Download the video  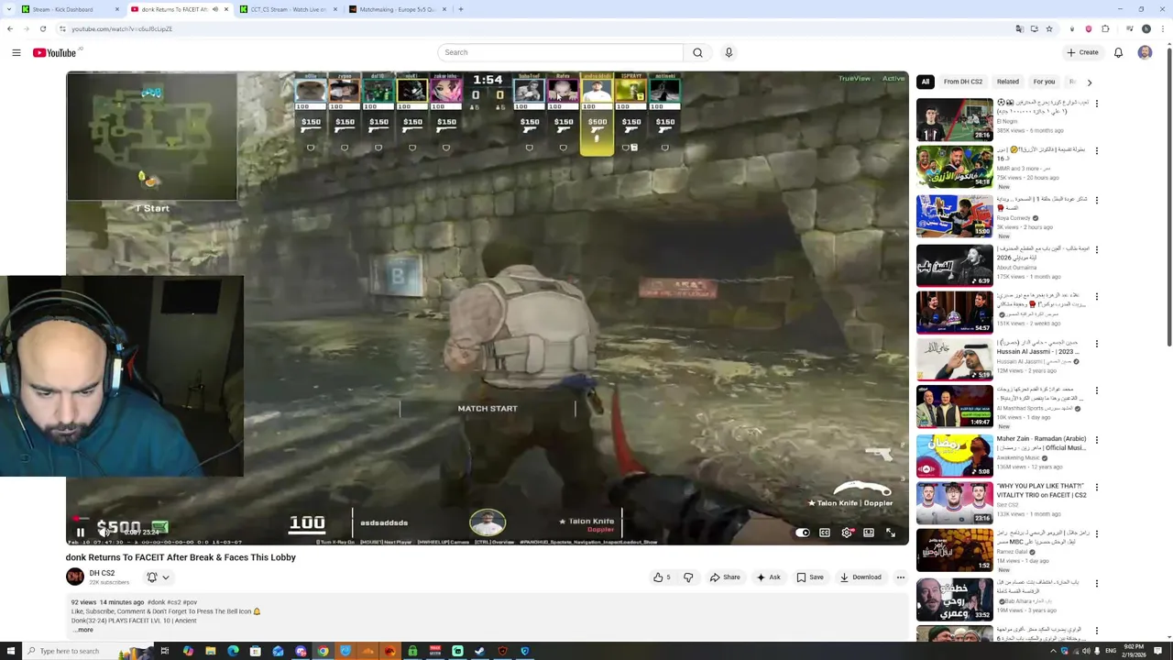[x=861, y=577]
